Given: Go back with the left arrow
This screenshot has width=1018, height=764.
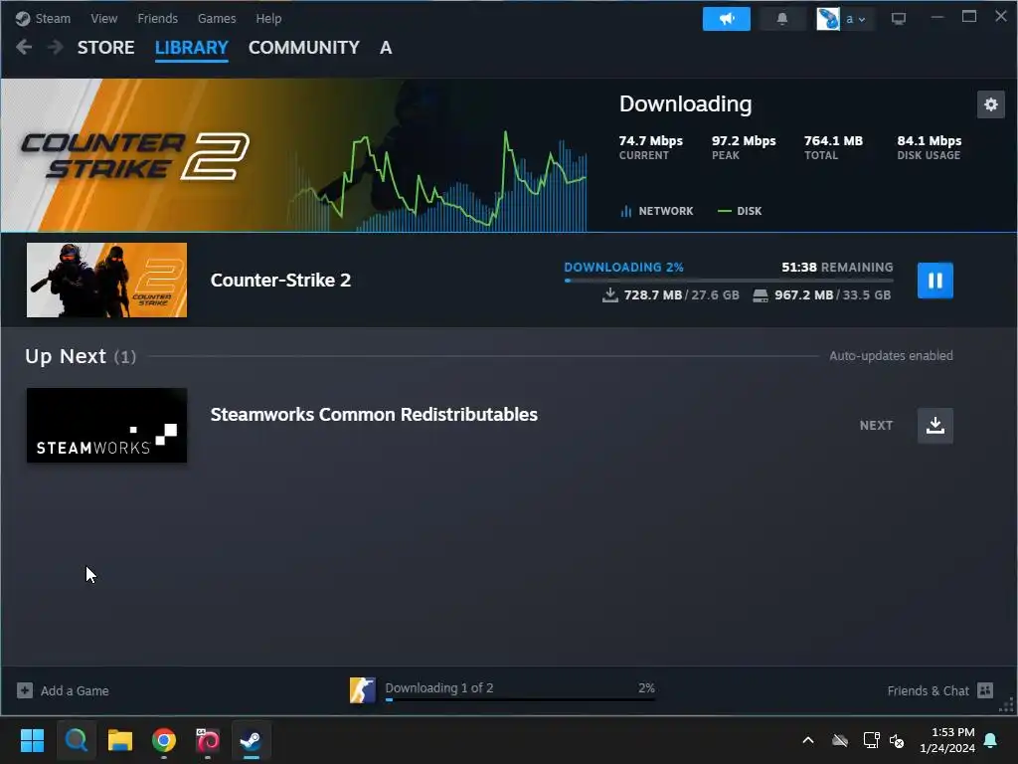Looking at the screenshot, I should tap(24, 47).
